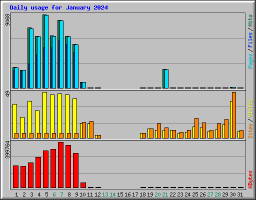Screen dimensions: 256x200
Task: Click the red KBytes legend label
Action: click(250, 179)
